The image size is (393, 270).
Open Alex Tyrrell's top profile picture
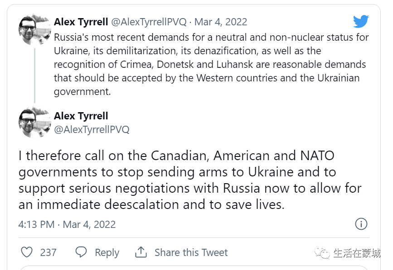pyautogui.click(x=34, y=29)
